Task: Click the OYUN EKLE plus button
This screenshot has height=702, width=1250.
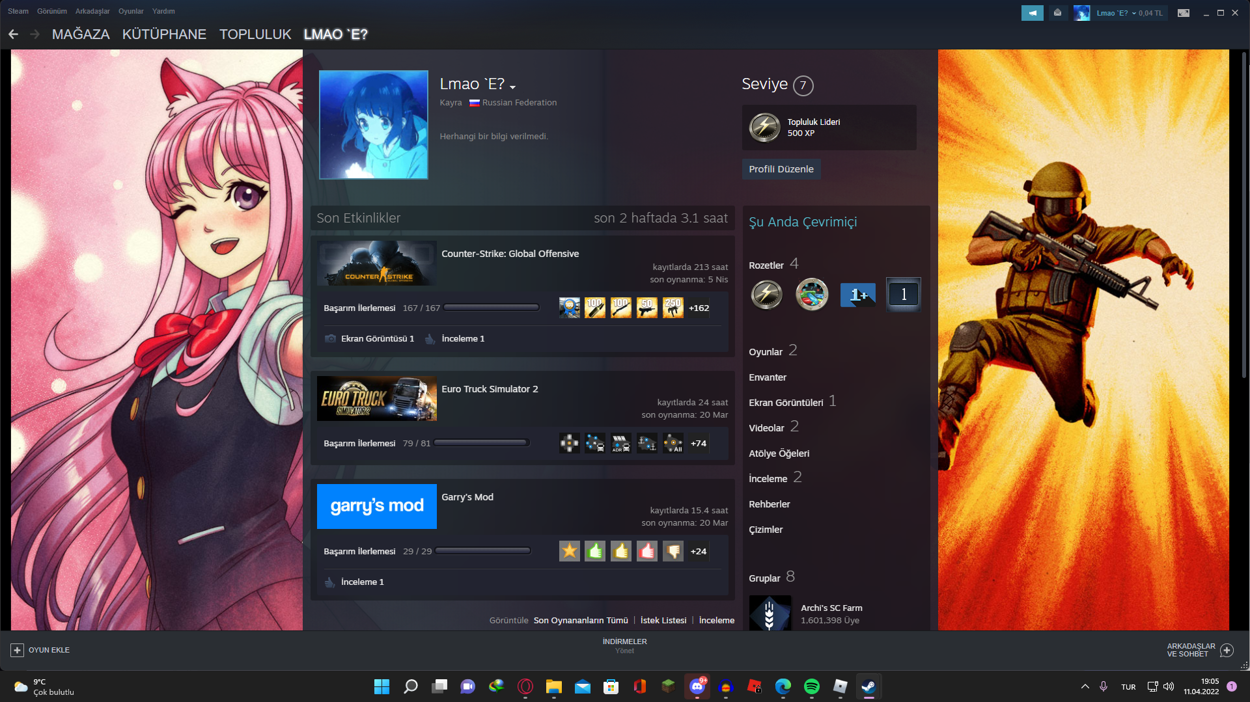Action: pyautogui.click(x=18, y=650)
